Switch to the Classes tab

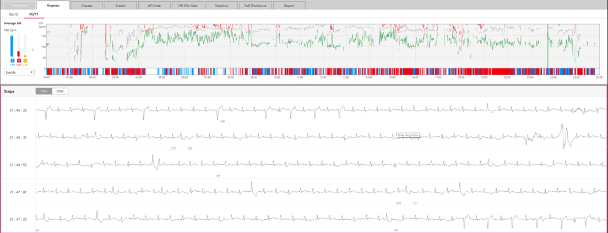87,5
